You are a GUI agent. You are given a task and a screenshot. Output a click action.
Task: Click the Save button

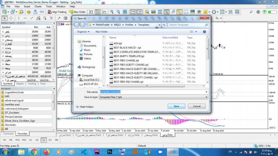pyautogui.click(x=176, y=106)
